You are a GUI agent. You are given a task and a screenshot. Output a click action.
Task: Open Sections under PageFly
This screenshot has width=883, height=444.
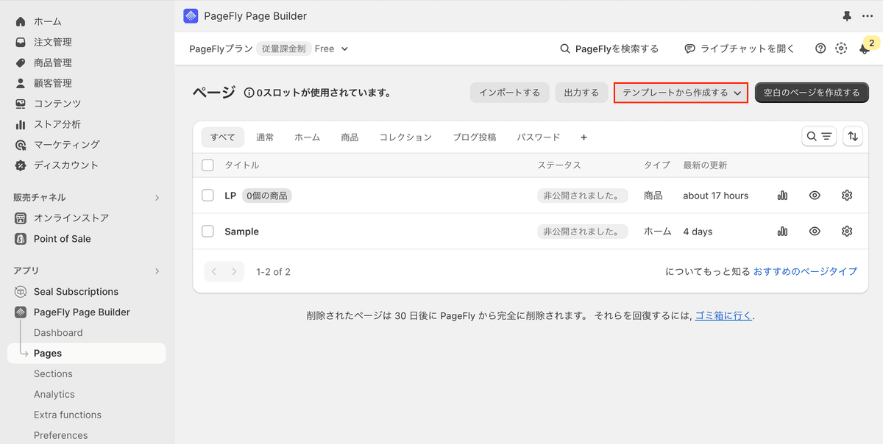(x=53, y=374)
